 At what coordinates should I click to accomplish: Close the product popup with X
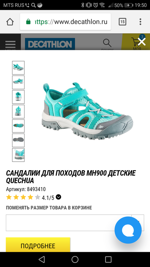tap(142, 42)
